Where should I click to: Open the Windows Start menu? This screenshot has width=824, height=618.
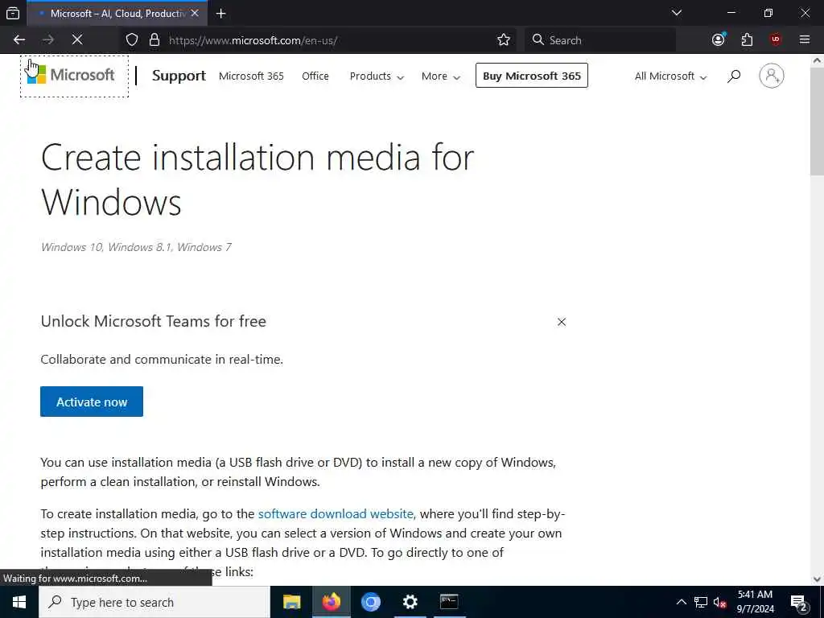(19, 602)
